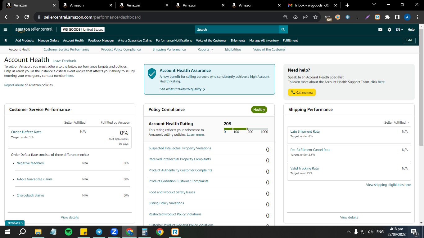Click the Seller Central search field
The height and width of the screenshot is (238, 424).
point(237,29)
